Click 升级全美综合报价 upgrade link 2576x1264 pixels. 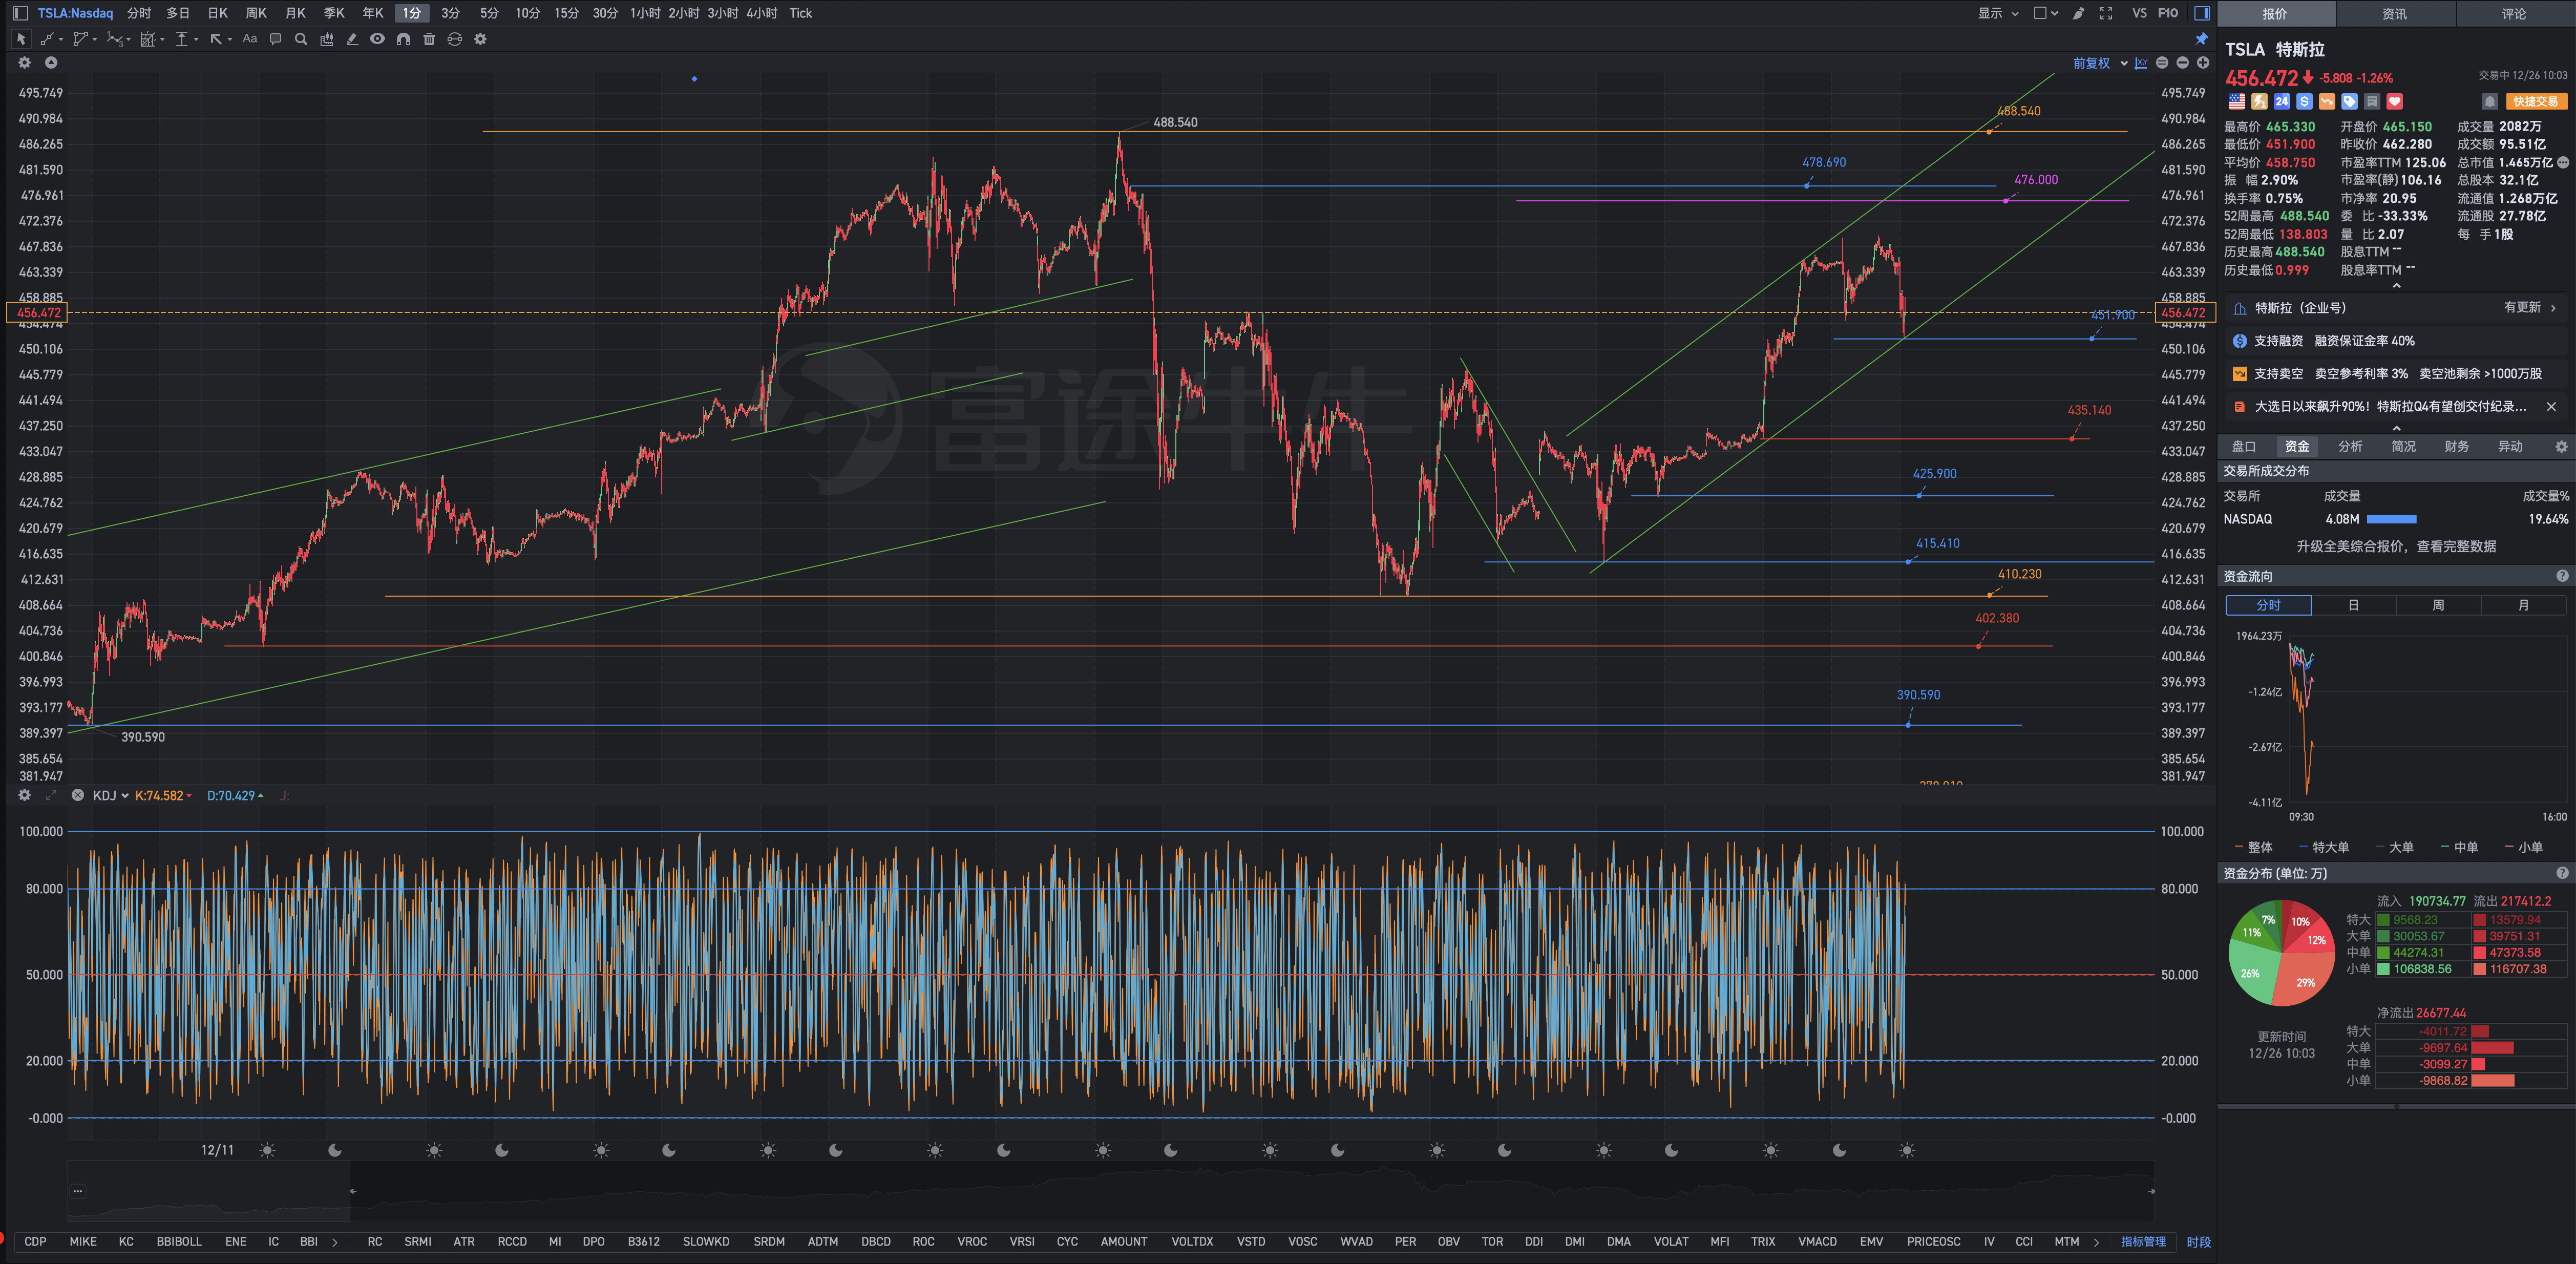tap(2396, 546)
